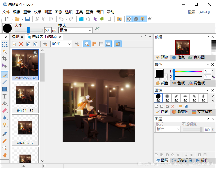The image size is (216, 169).
Task: Expand the new file dropdown arrow
Action: [x=12, y=19]
